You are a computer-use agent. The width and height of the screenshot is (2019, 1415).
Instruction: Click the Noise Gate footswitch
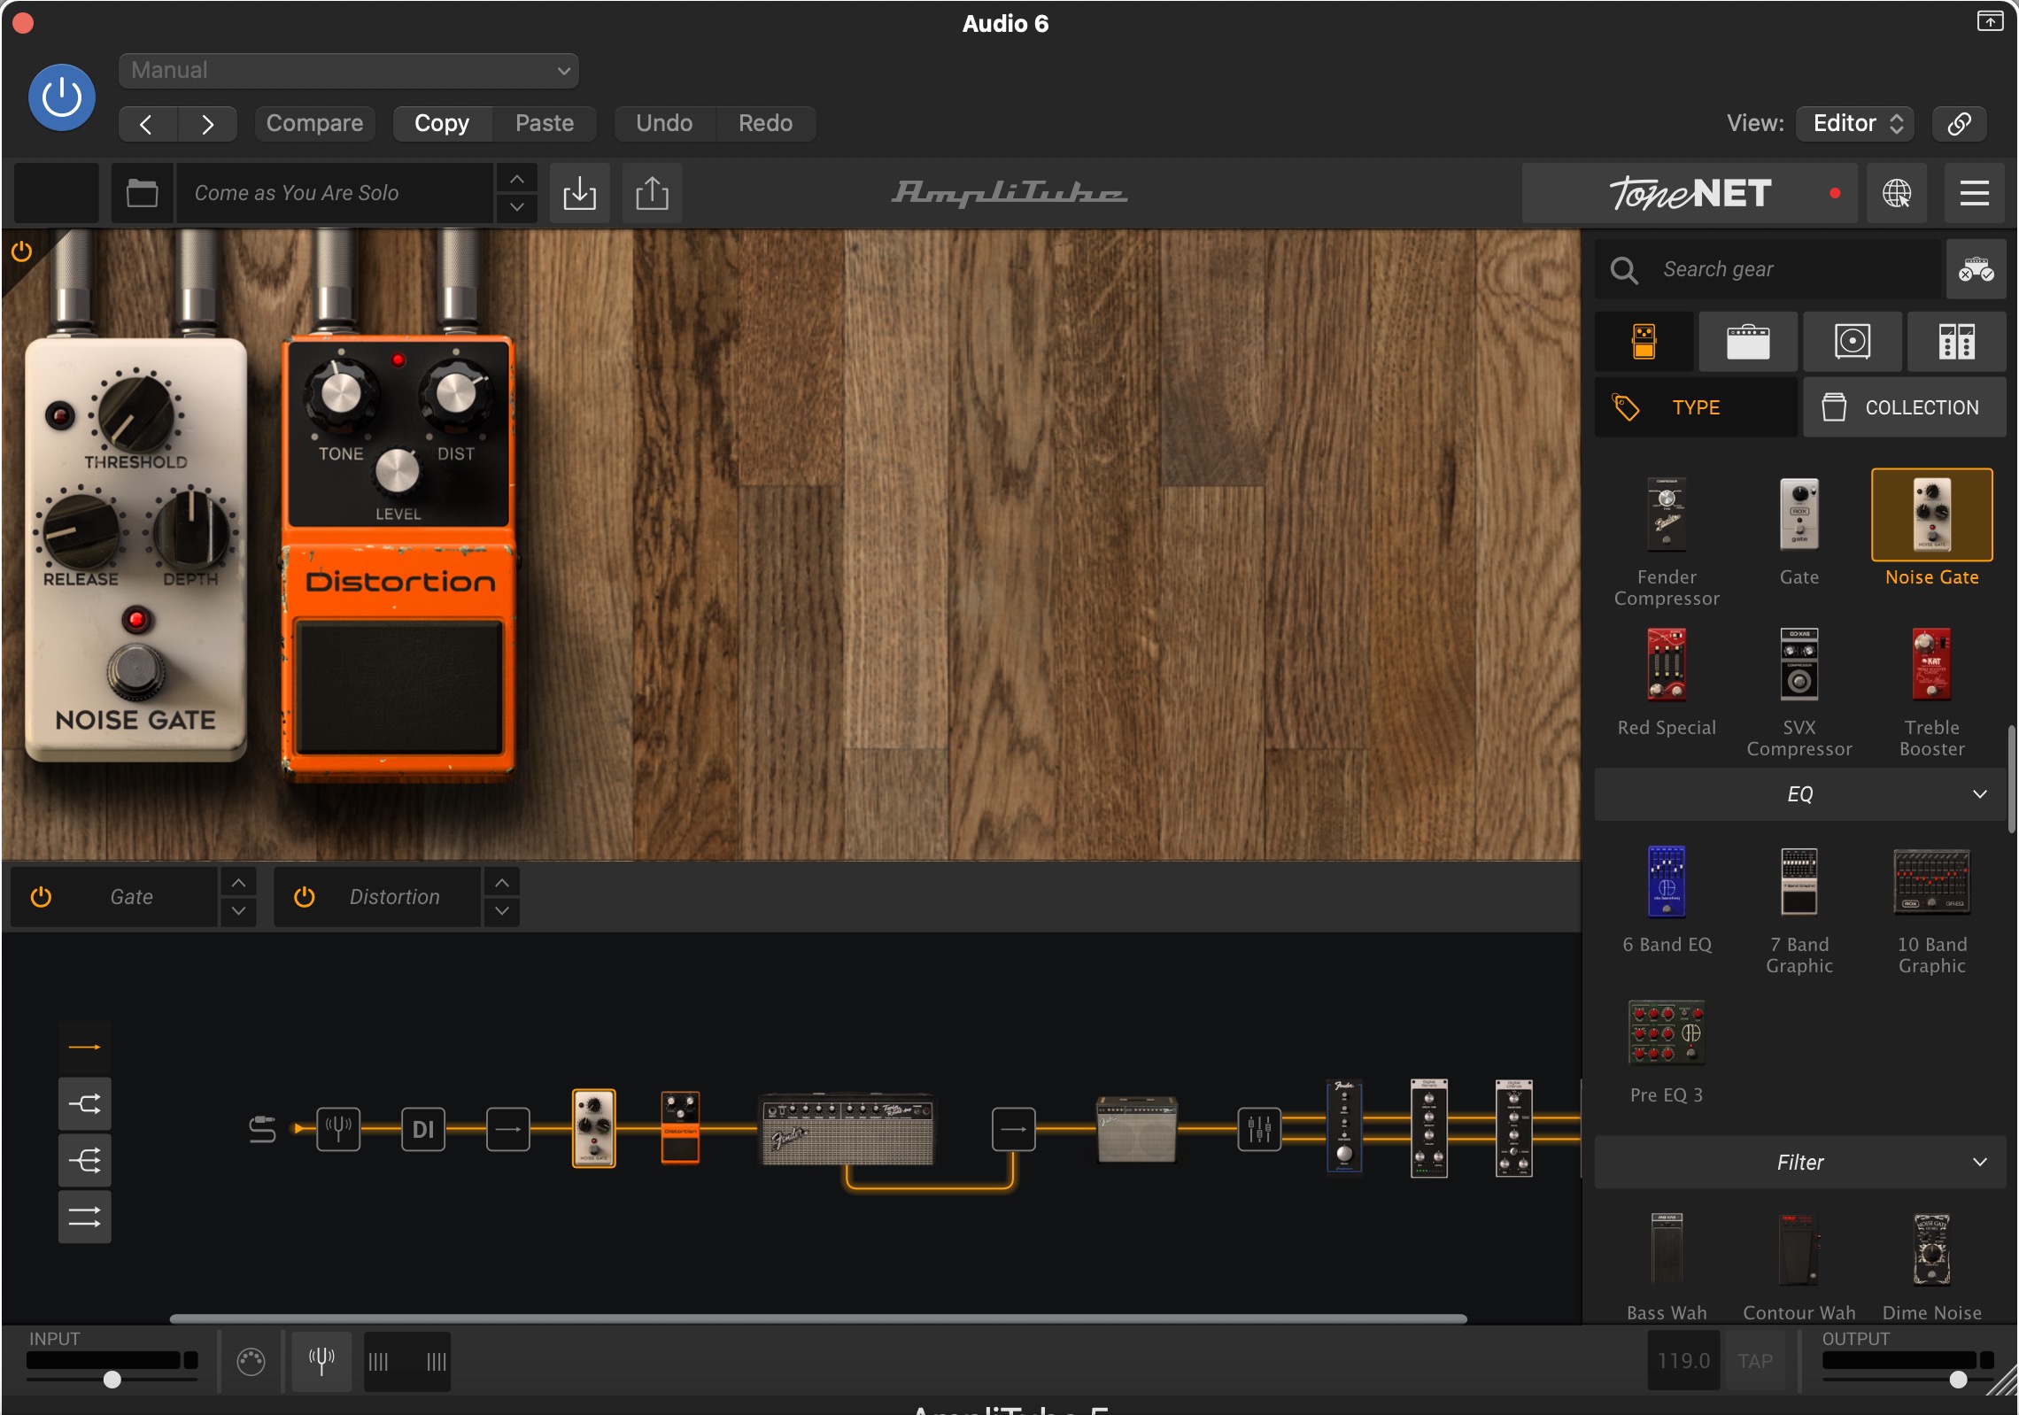click(x=135, y=673)
